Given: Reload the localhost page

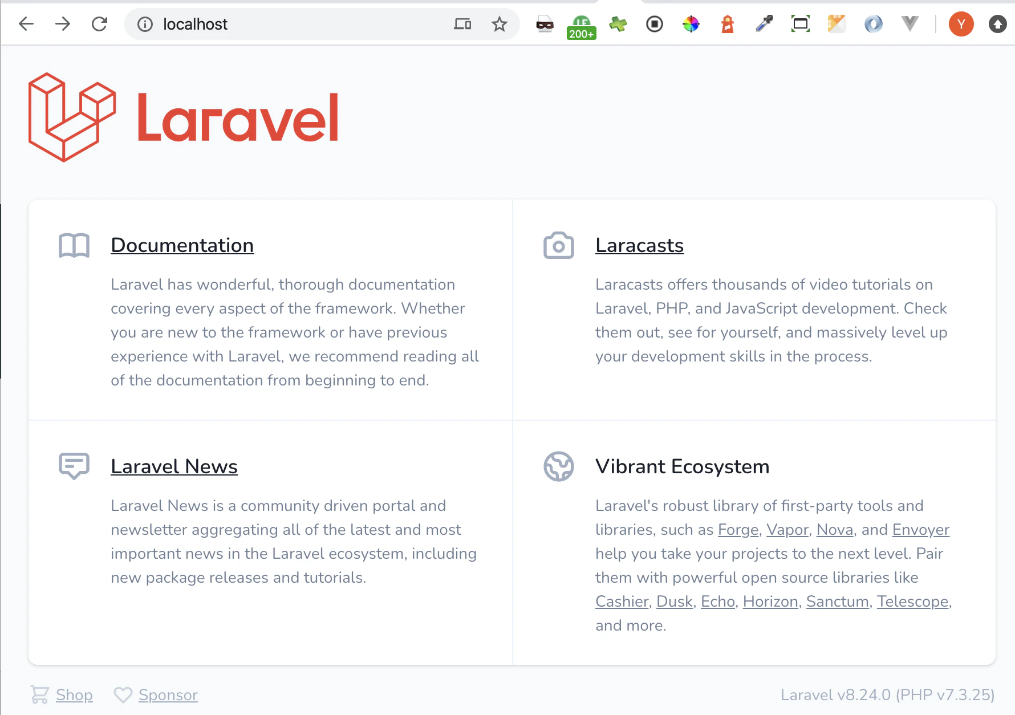Looking at the screenshot, I should 100,24.
